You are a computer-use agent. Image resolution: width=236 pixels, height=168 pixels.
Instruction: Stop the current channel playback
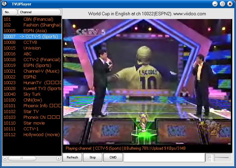92,157
